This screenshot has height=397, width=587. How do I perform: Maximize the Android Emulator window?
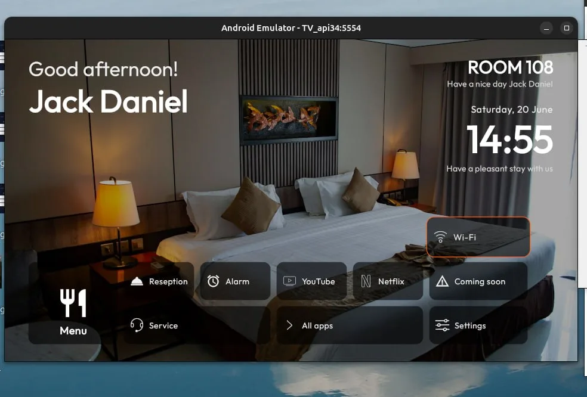(566, 28)
